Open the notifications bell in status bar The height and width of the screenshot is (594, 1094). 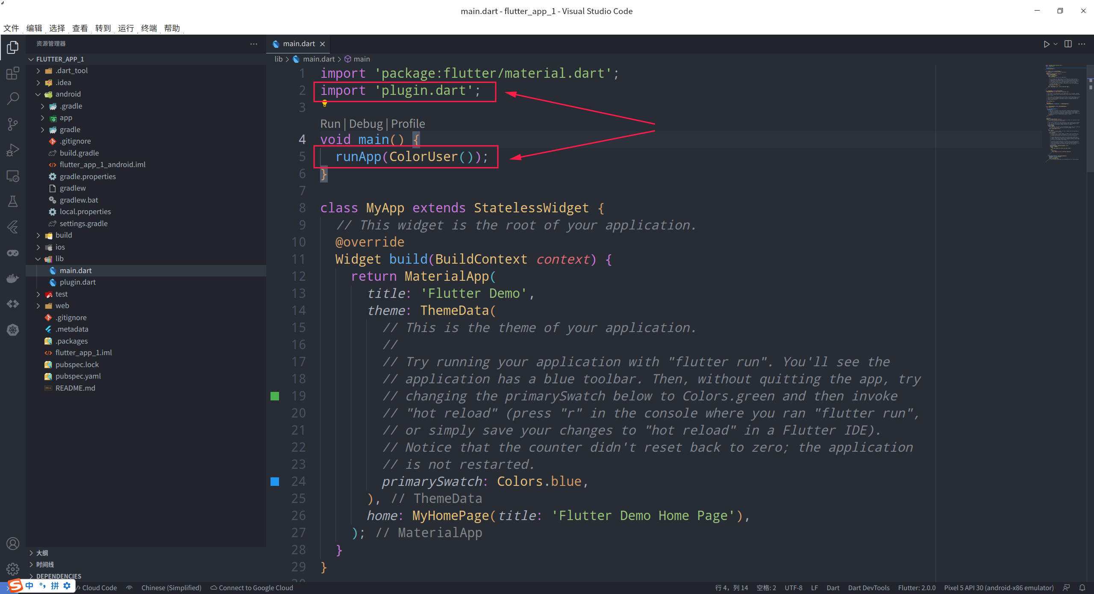pos(1082,588)
